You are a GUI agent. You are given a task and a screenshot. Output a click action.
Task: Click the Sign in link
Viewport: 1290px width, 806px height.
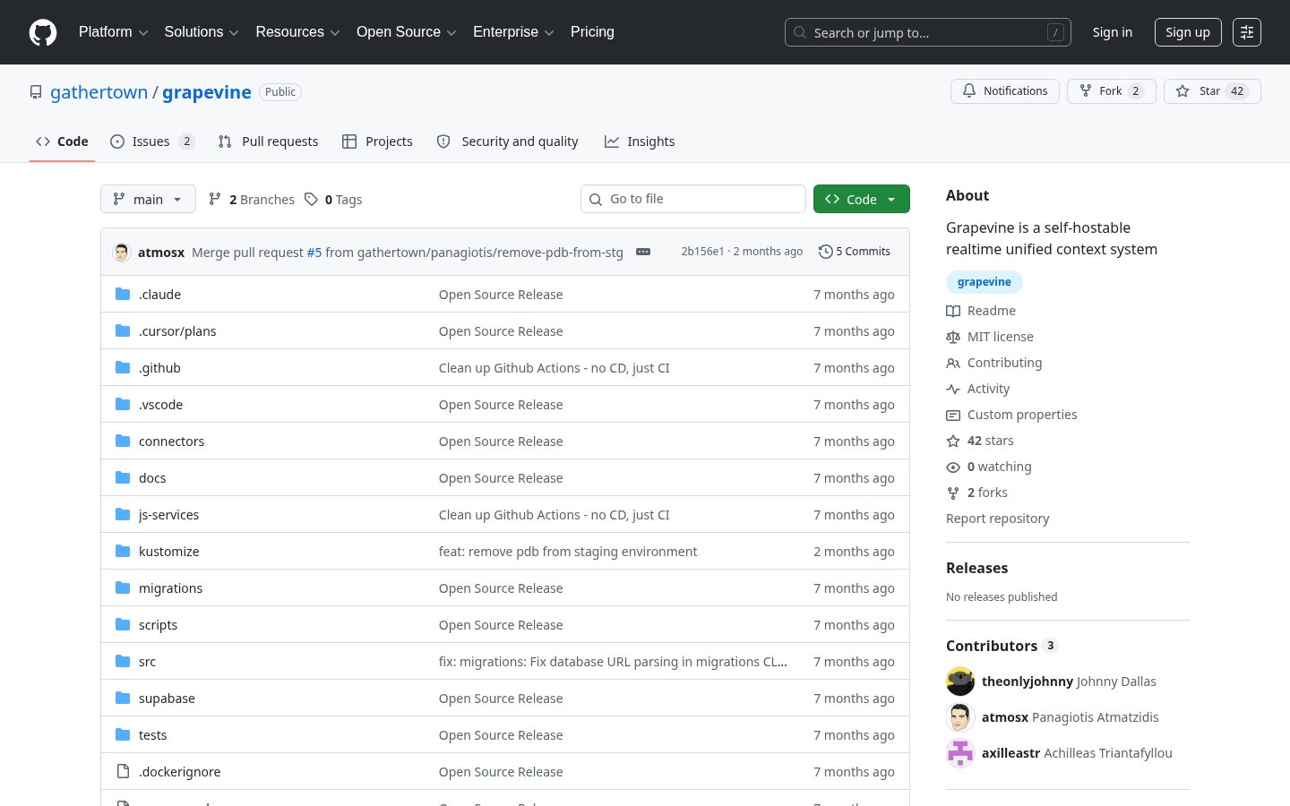(1112, 32)
